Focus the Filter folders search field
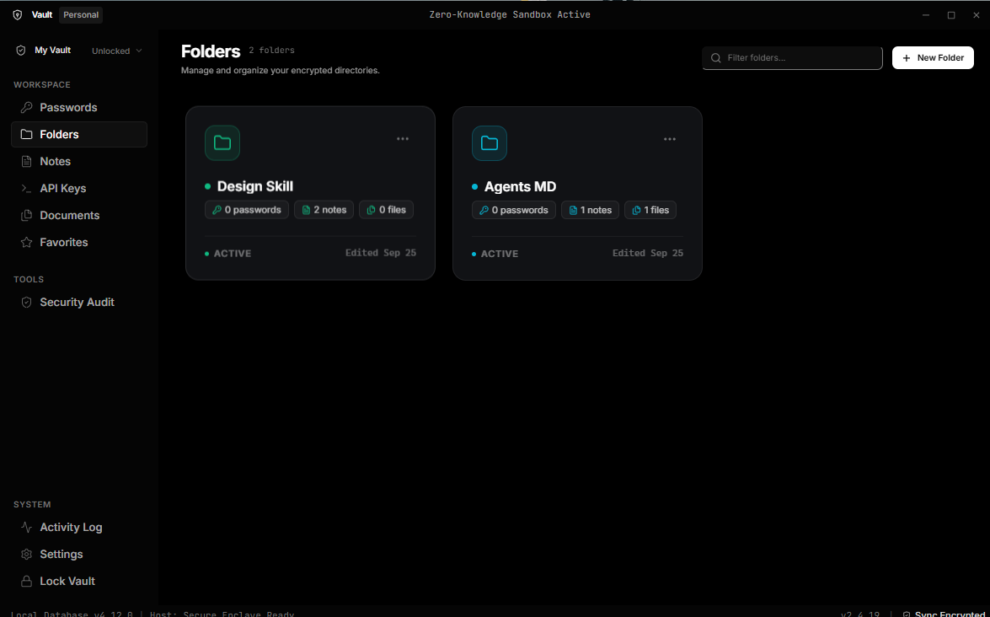 (792, 58)
